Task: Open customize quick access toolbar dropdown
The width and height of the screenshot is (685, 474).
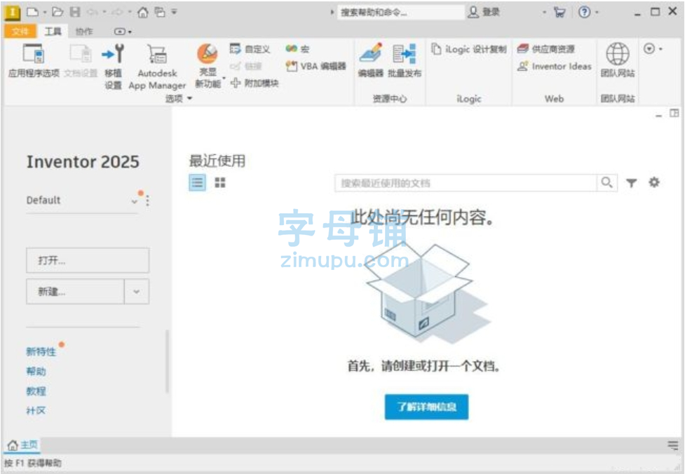Action: coord(174,12)
